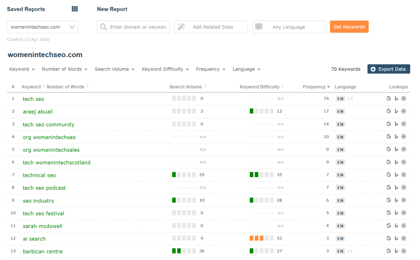Open the 'seo industry' keyword link
This screenshot has width=420, height=260.
(x=38, y=201)
